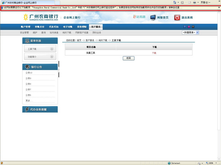Open the 相关下载 submenu item
Viewport: 221px width, 165px height.
(x=67, y=32)
